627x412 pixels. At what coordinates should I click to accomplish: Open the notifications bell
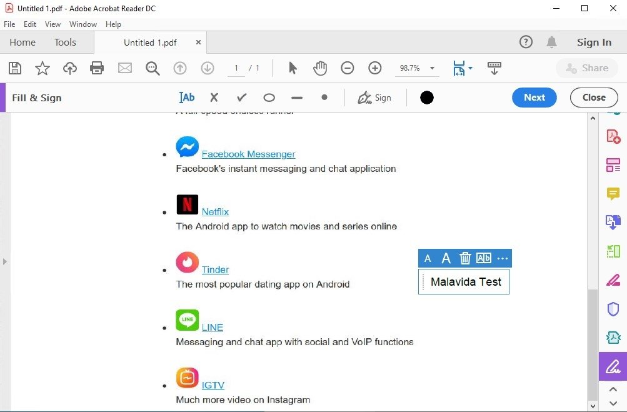point(551,42)
